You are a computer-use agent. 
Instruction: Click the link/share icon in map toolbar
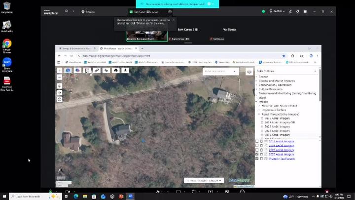pyautogui.click(x=97, y=71)
